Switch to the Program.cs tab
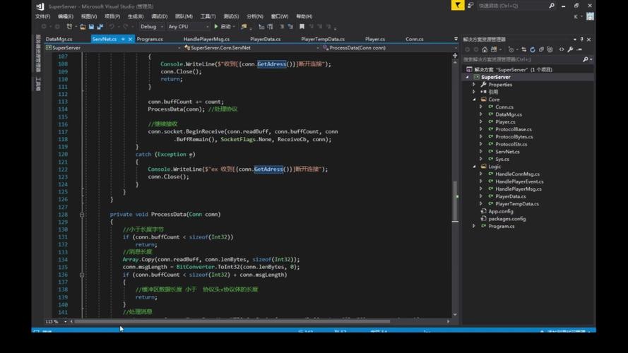Screen dimensions: 628x353 150,39
